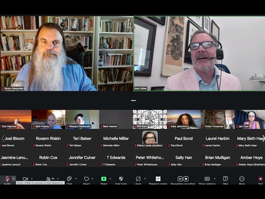
Task: Open audio options caret next to Audio
Action: pos(14,179)
